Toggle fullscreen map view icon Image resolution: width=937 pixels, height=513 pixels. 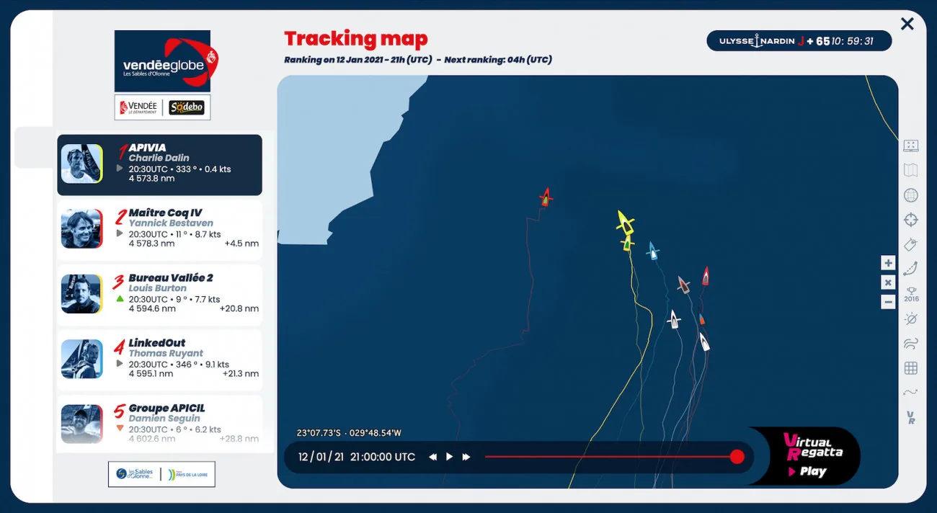pos(910,146)
